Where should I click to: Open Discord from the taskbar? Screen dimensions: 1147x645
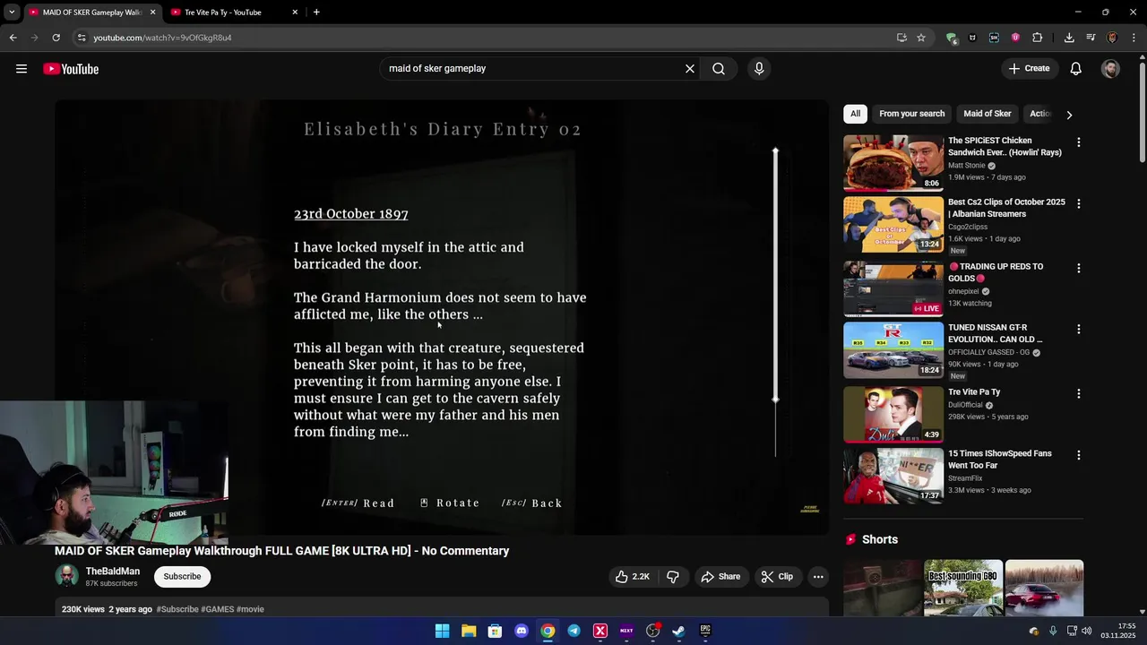522,631
